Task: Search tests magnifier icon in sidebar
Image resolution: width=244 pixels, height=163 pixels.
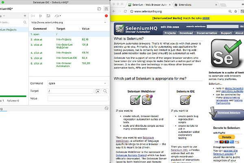Action: click(25, 22)
